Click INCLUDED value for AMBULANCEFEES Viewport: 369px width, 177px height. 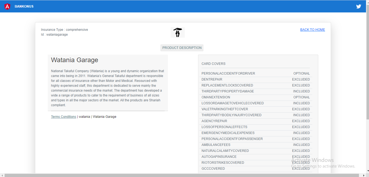click(x=301, y=145)
